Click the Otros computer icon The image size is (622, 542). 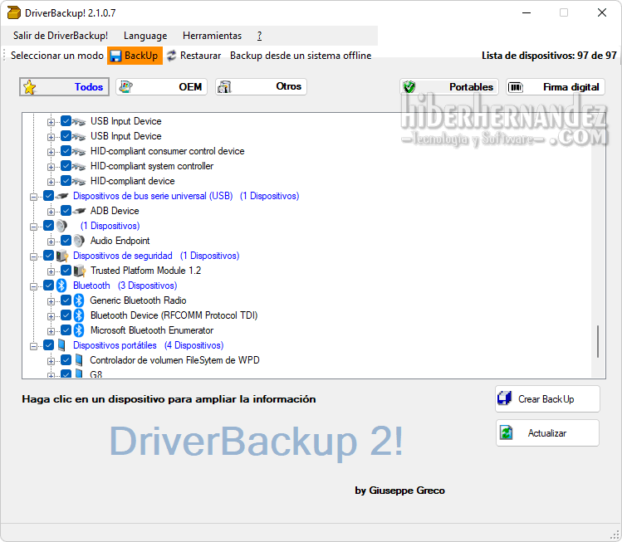click(x=224, y=87)
